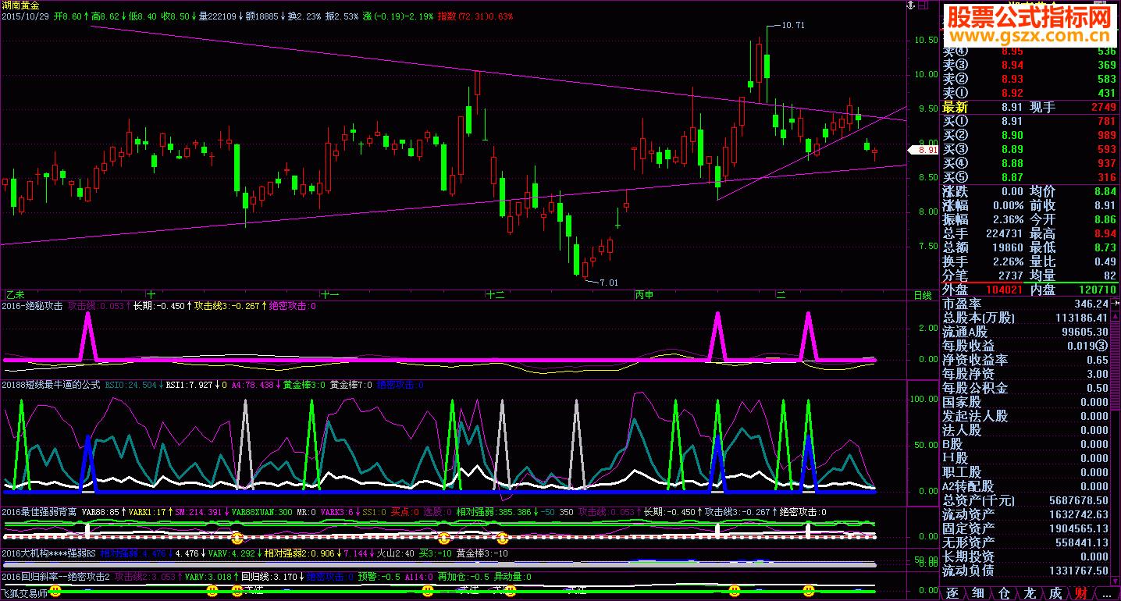Open the 日线 period selector
This screenshot has height=601, width=1121.
(922, 295)
